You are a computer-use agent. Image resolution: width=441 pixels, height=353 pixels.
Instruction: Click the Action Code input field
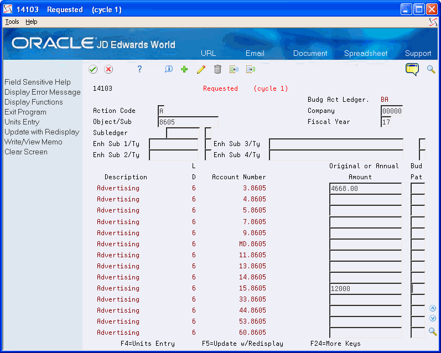[x=161, y=111]
